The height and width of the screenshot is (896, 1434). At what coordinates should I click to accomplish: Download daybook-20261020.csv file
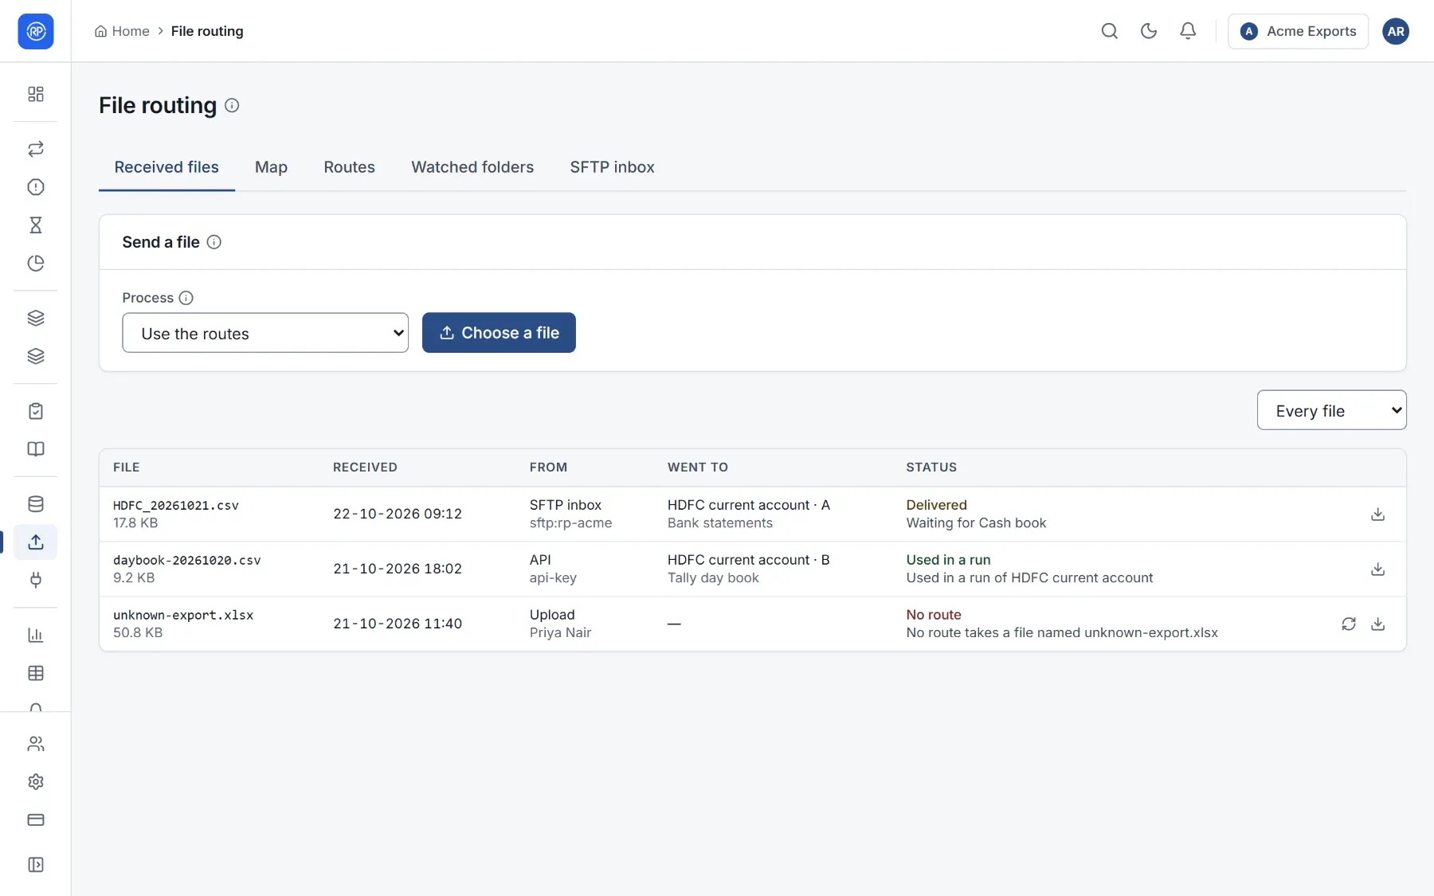1378,569
